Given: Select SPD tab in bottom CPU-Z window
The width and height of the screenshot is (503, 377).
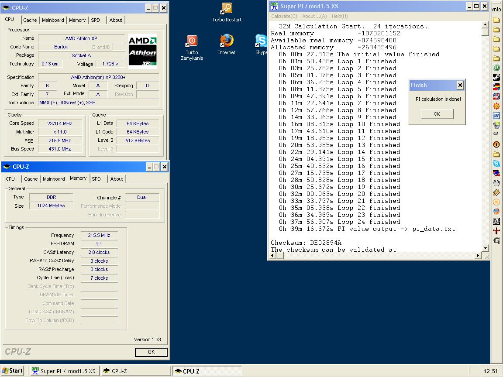Looking at the screenshot, I should coord(96,179).
